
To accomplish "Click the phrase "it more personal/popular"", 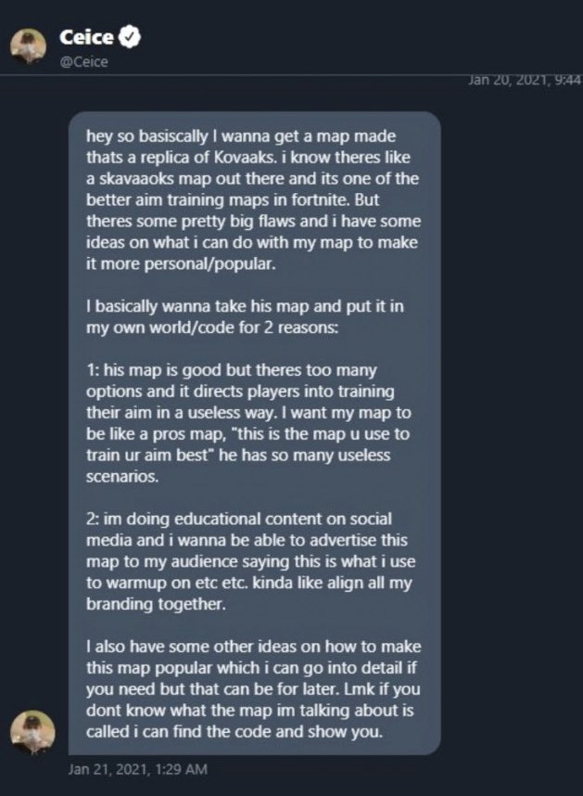I will [x=181, y=264].
